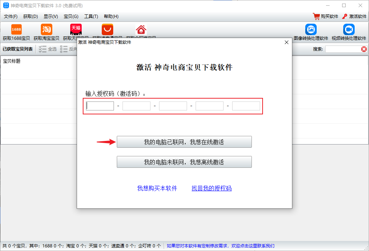369x251 pixels.
Task: Click the red house 企叮咚 icon
Action: [141, 30]
